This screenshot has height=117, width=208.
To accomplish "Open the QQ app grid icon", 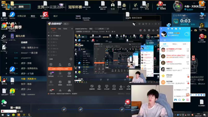I will 188,100.
